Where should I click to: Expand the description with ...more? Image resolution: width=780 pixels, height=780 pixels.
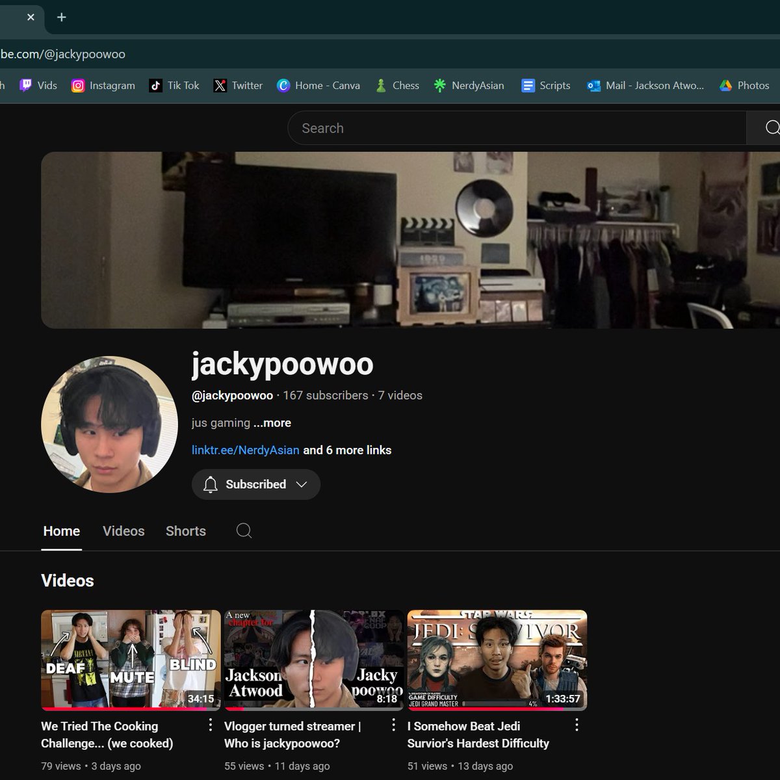272,422
